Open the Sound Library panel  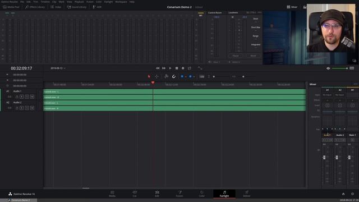[x=77, y=7]
